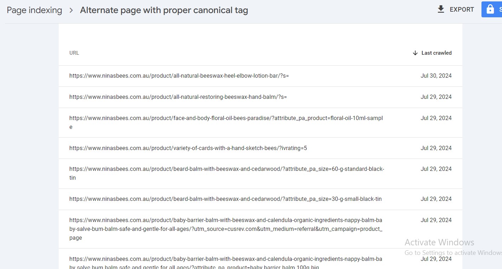Click the Export download icon
This screenshot has height=269, width=502.
441,9
